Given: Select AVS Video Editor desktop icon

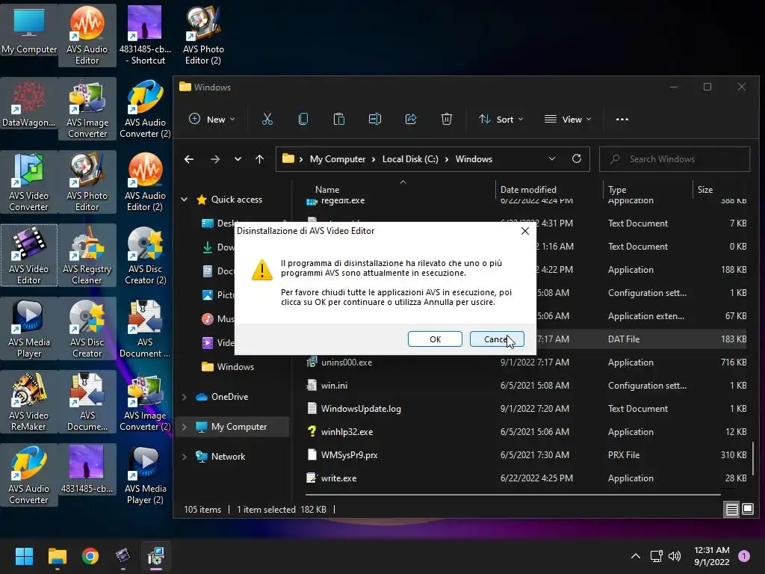Looking at the screenshot, I should click(x=29, y=256).
